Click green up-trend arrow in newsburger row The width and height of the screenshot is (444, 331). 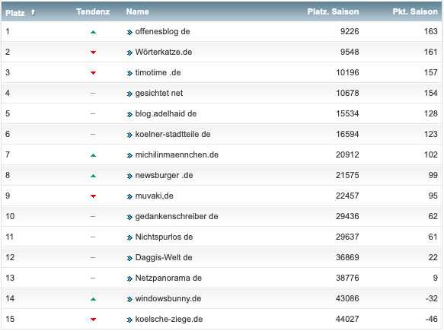(x=93, y=176)
